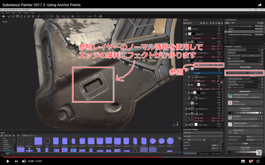Select Procedurals category in Shelf
Image resolution: width=265 pixels, height=165 pixels.
[7, 147]
